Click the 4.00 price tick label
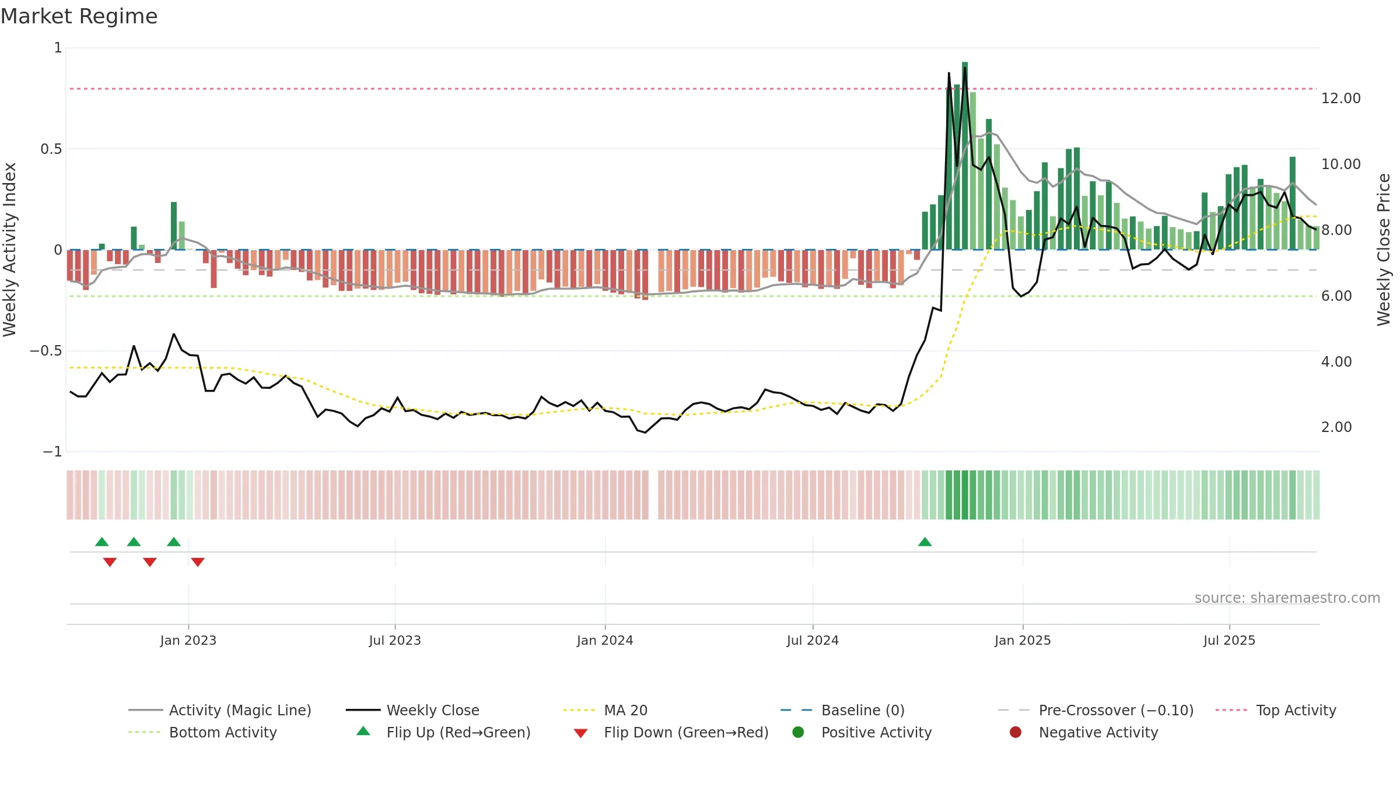The height and width of the screenshot is (787, 1400). (x=1336, y=362)
